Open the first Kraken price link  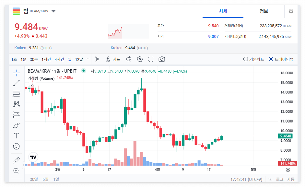pyautogui.click(x=20, y=48)
